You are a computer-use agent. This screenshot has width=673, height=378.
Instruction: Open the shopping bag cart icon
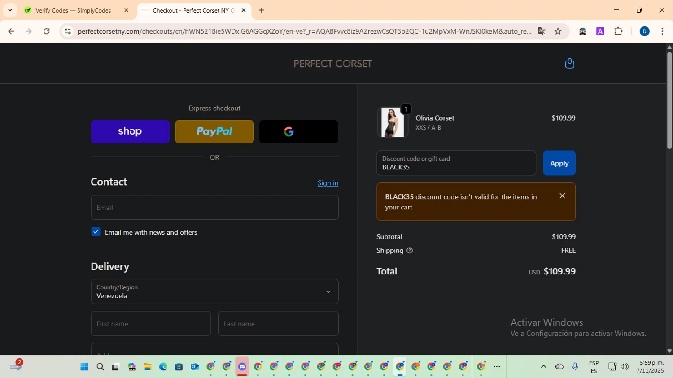569,63
